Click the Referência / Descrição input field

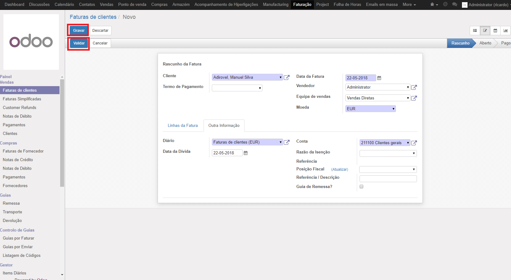[388, 179]
